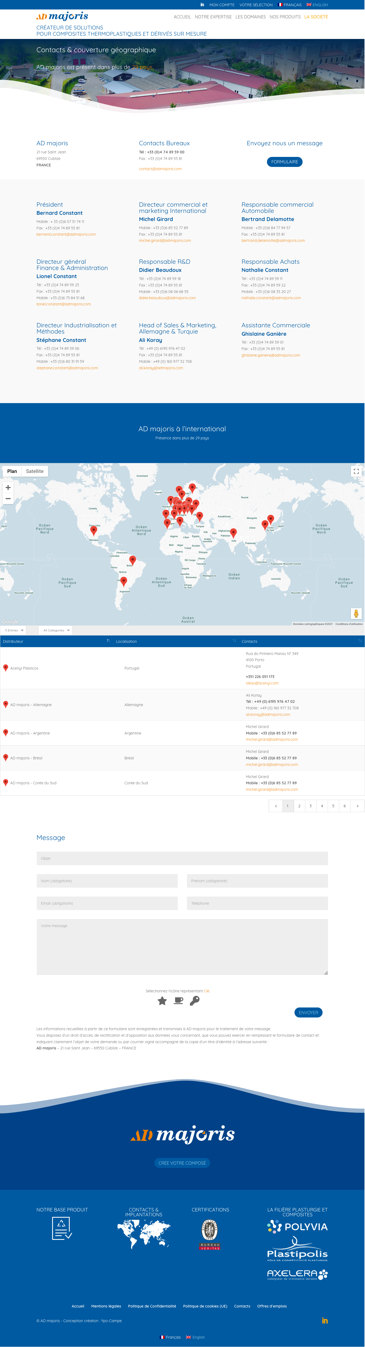365x1347 pixels.
Task: Open pagination page 6
Action: tap(345, 806)
